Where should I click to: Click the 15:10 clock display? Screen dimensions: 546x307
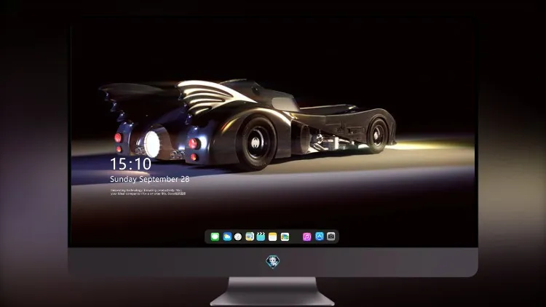(x=130, y=164)
